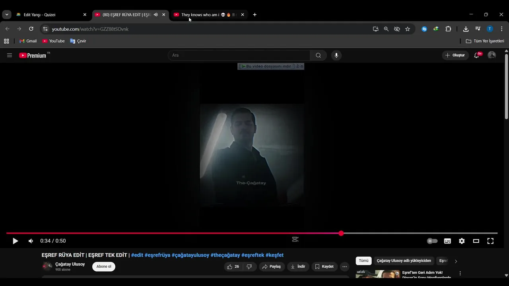This screenshot has height=286, width=509.
Task: Go back to previous page
Action: [7, 29]
